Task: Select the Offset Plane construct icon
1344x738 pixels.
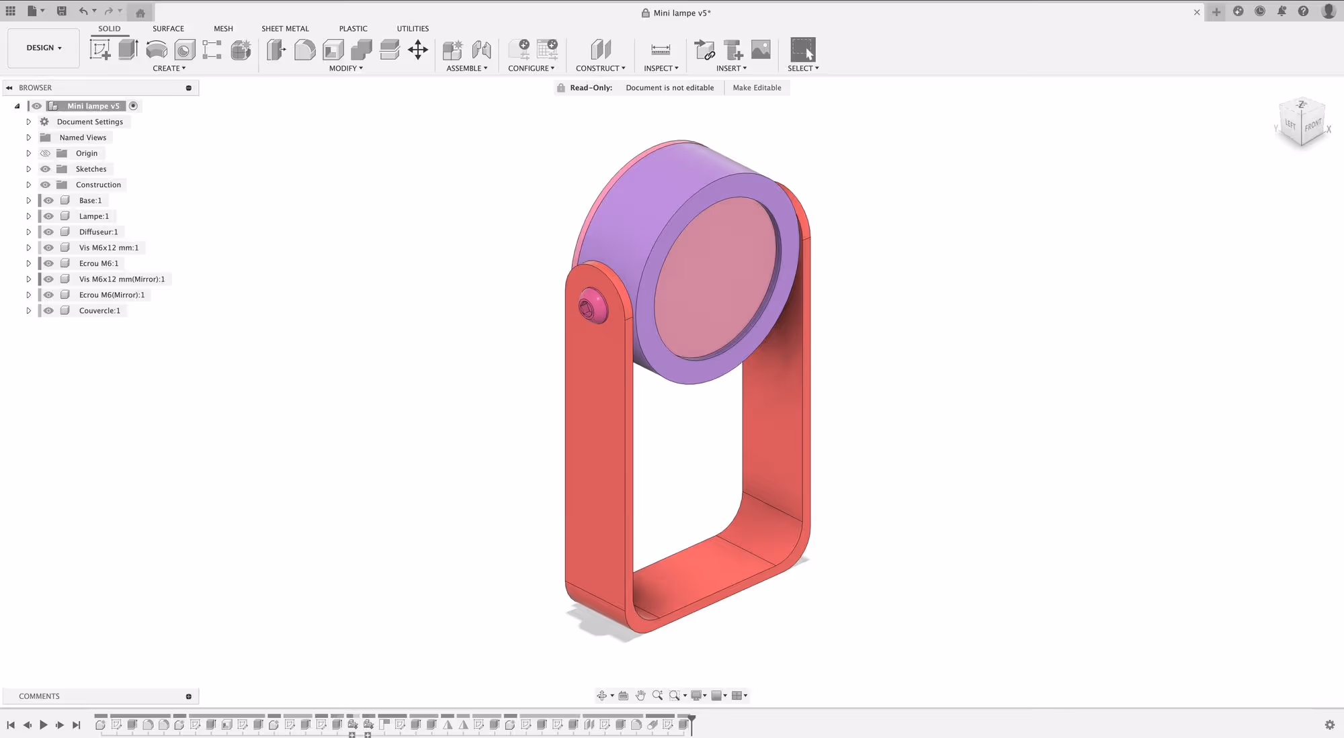Action: (601, 50)
